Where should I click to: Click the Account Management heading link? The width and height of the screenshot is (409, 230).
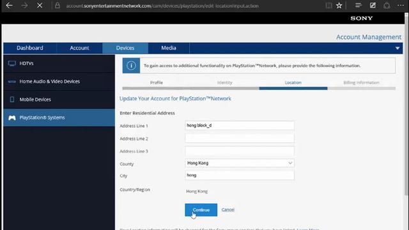click(x=369, y=37)
